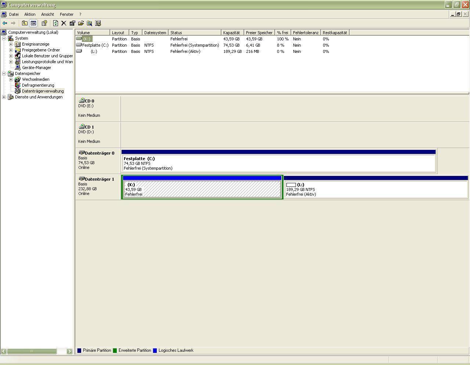Open the Ansicht menu
This screenshot has height=365, width=470.
pyautogui.click(x=48, y=14)
